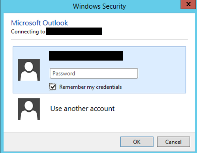The height and width of the screenshot is (153, 197).
Task: Click the user avatar icon beside the Password field
Action: 29,70
